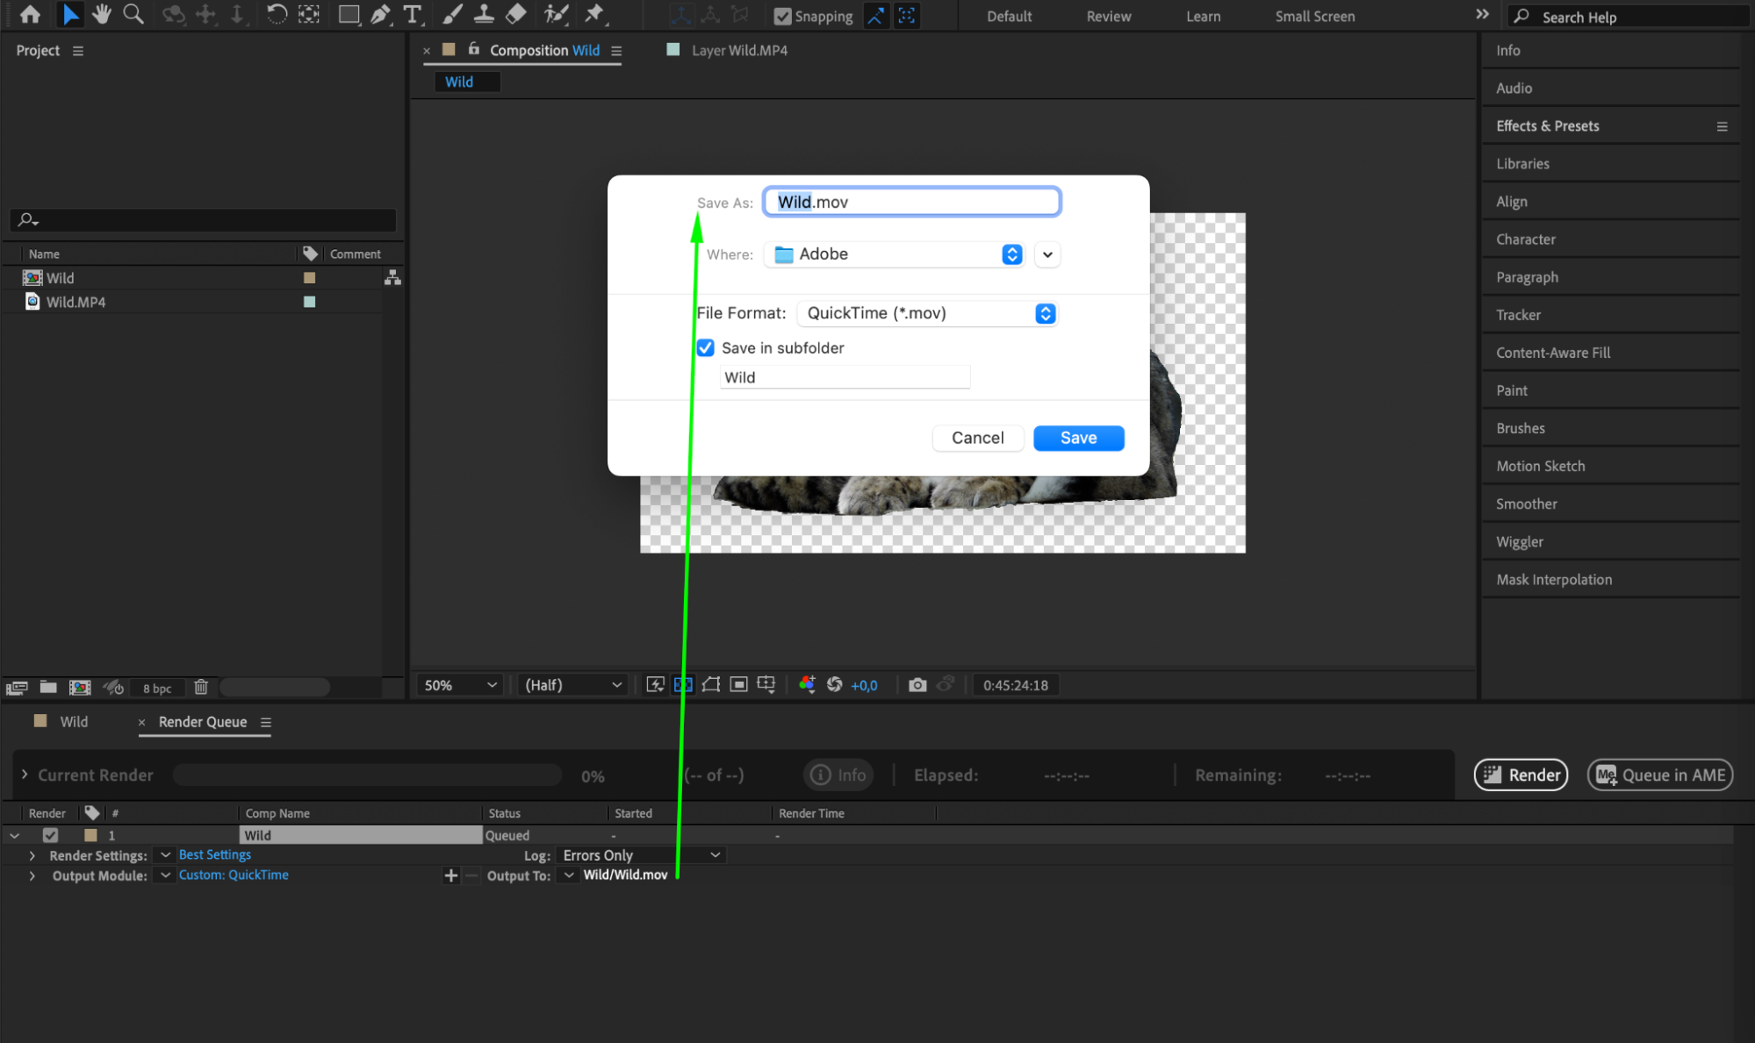Switch to the Wild timeline tab
The width and height of the screenshot is (1755, 1043).
74,722
